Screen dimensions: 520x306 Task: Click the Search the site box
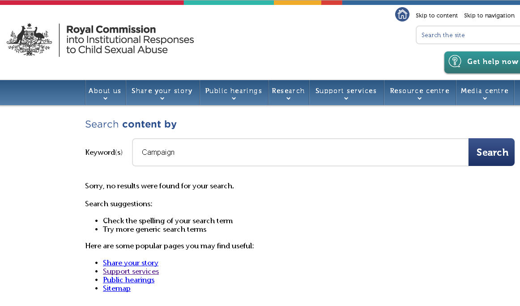point(468,35)
